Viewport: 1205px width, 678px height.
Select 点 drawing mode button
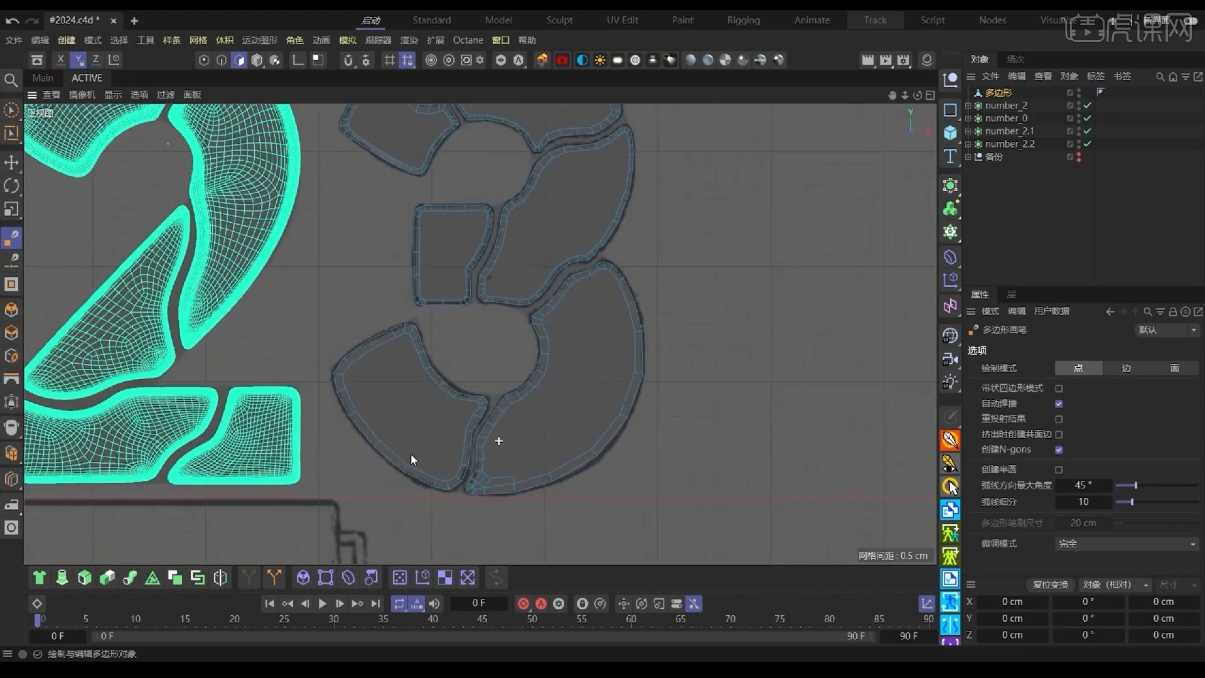[x=1078, y=369]
